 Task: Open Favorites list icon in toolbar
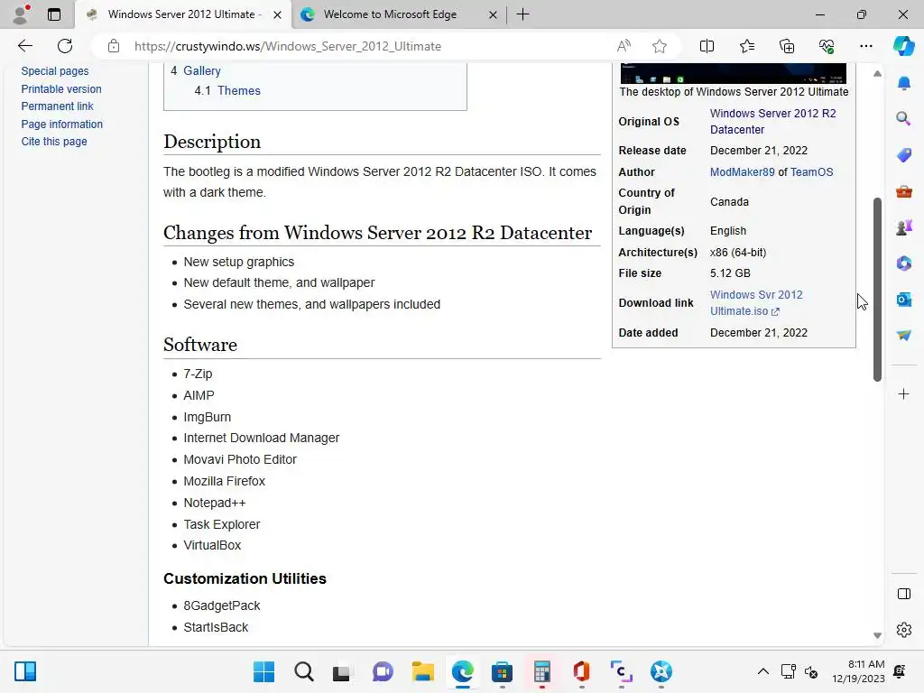tap(746, 46)
